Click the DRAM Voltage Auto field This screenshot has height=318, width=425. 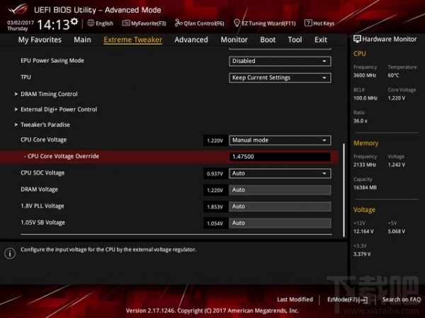[x=280, y=190]
